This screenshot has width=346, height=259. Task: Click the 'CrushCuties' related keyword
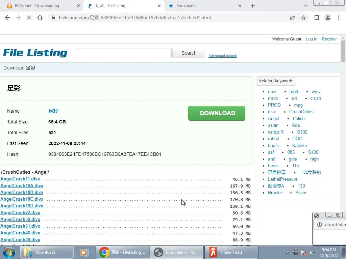[301, 112]
